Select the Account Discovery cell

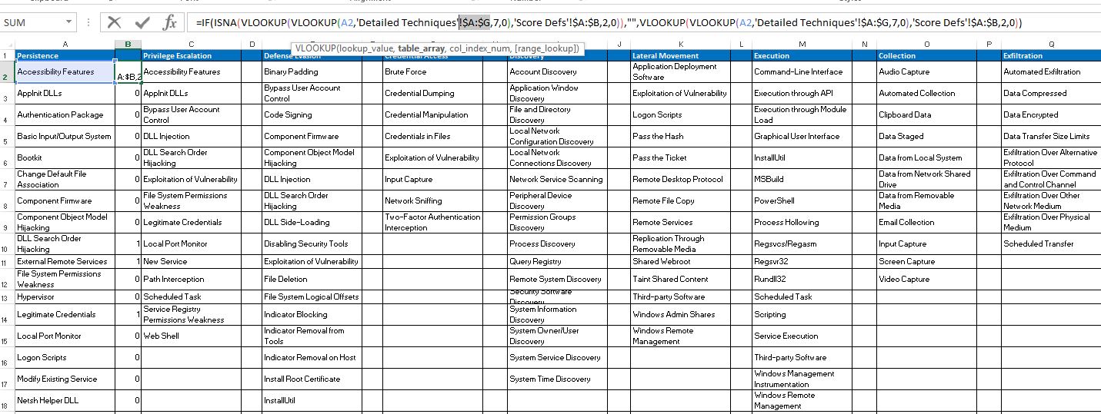pyautogui.click(x=557, y=71)
